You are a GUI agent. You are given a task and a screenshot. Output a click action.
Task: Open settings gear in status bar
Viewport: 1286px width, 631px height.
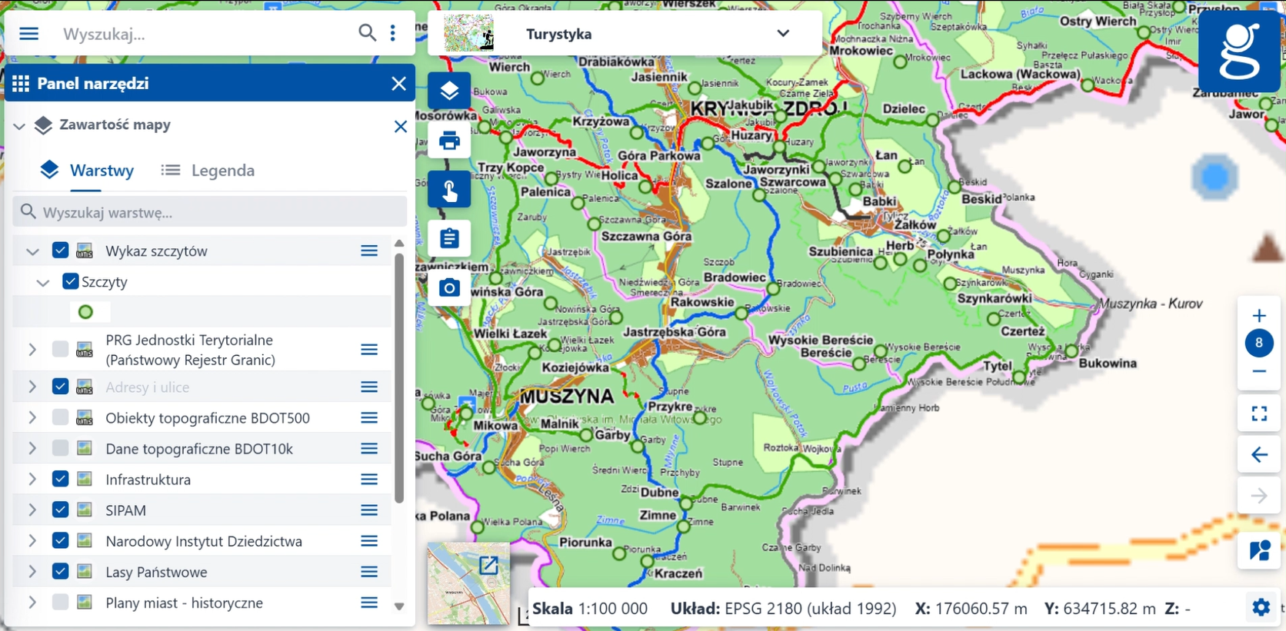point(1261,608)
